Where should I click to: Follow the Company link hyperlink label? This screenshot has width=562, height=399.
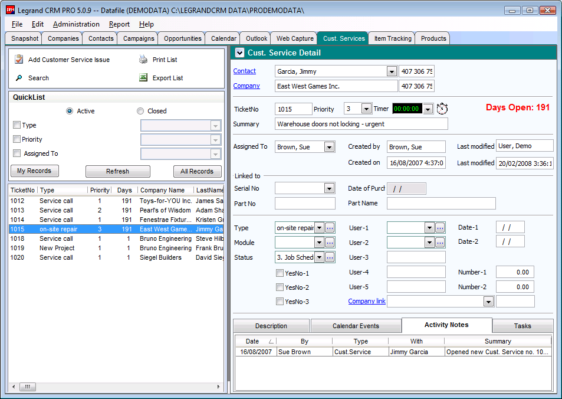pyautogui.click(x=367, y=301)
